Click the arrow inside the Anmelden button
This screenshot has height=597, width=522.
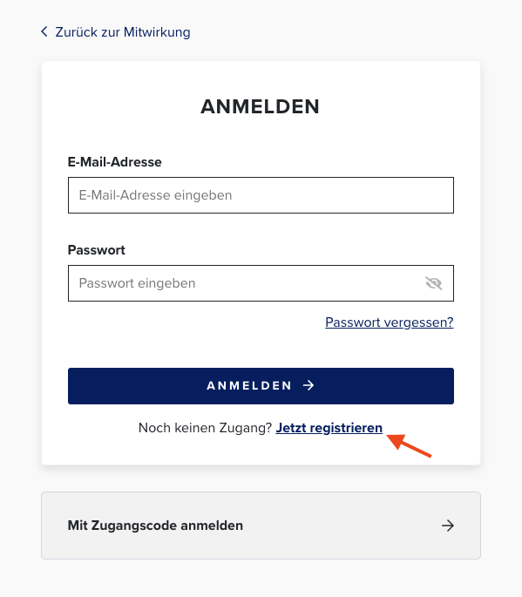308,385
